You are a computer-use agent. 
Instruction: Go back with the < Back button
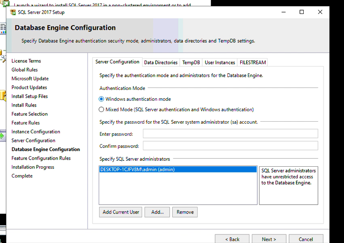click(232, 239)
